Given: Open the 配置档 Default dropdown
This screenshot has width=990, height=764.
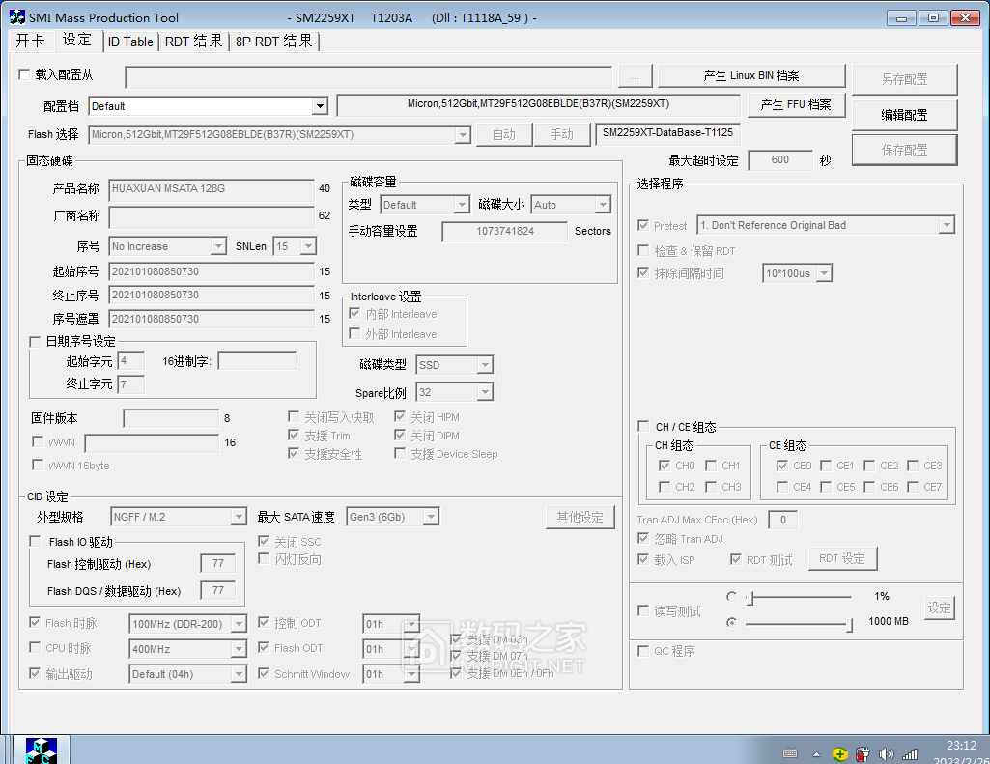Looking at the screenshot, I should point(322,105).
